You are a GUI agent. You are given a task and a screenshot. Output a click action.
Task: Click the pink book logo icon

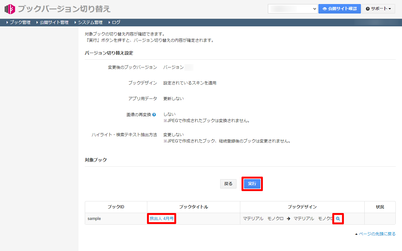pyautogui.click(x=10, y=9)
